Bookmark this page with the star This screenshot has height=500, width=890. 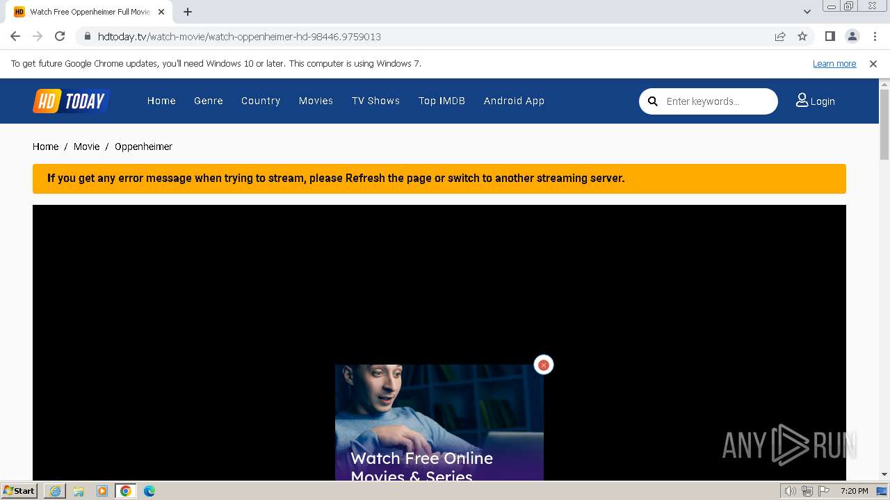click(x=802, y=36)
